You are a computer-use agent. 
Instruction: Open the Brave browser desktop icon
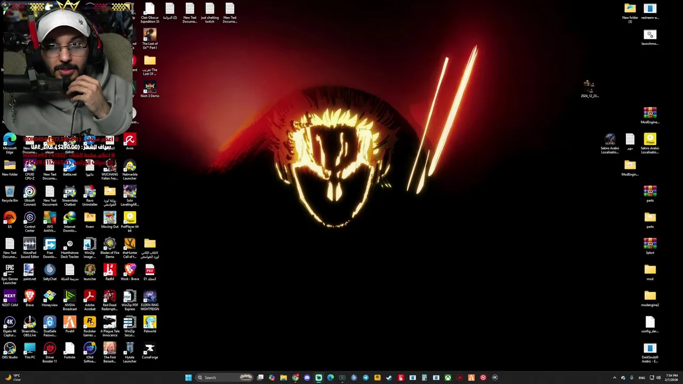pos(29,299)
